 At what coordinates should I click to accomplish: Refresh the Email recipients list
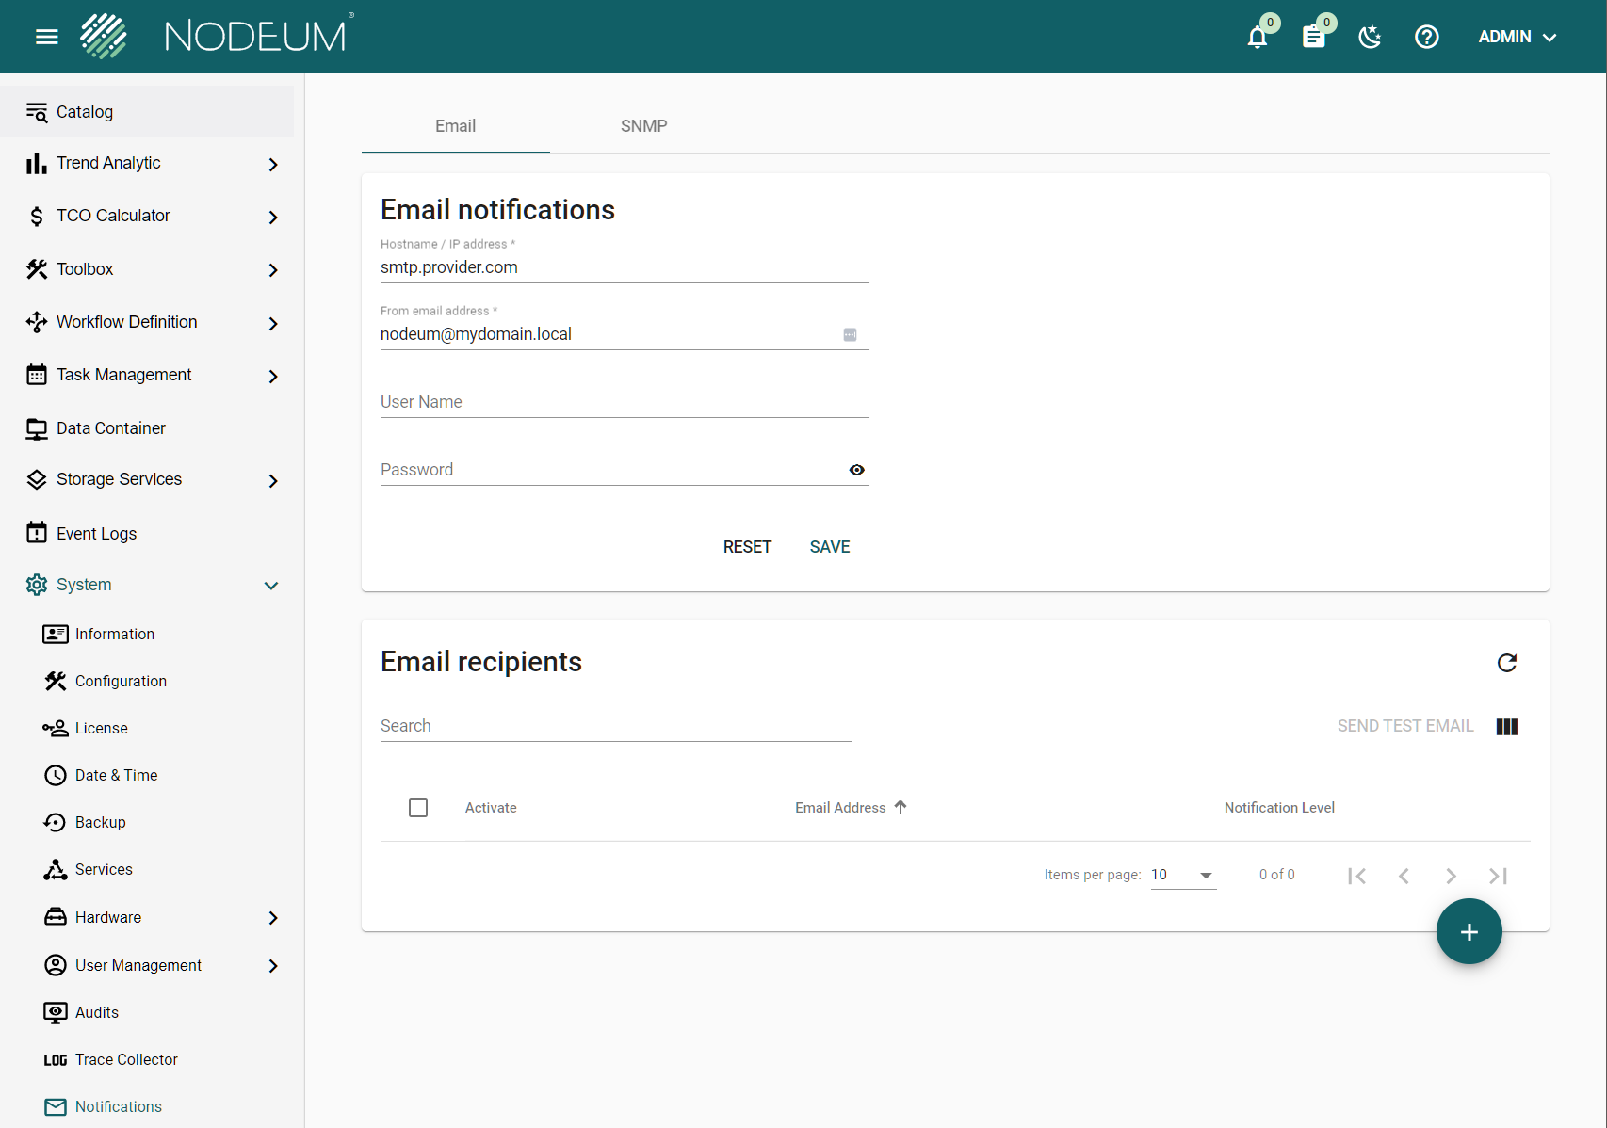tap(1507, 663)
